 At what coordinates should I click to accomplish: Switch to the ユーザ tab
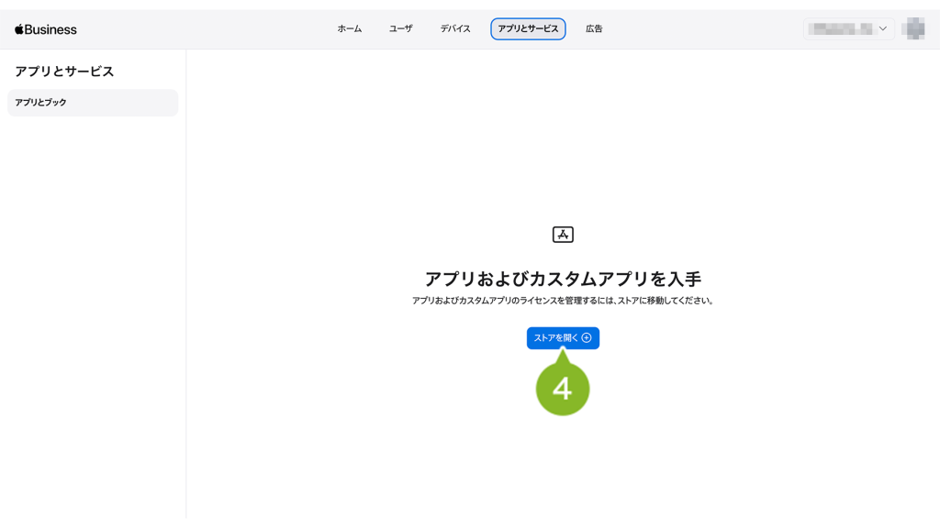[400, 28]
